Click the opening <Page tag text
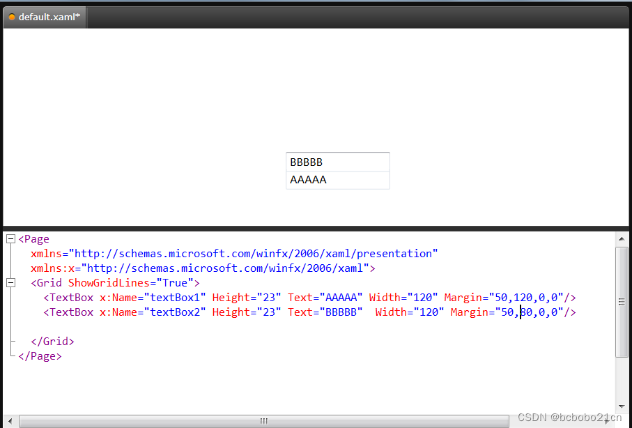This screenshot has height=428, width=632. [x=34, y=239]
